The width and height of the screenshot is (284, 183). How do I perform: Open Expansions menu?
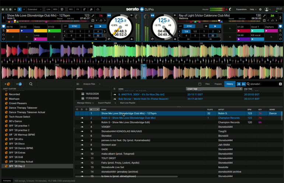click(241, 10)
